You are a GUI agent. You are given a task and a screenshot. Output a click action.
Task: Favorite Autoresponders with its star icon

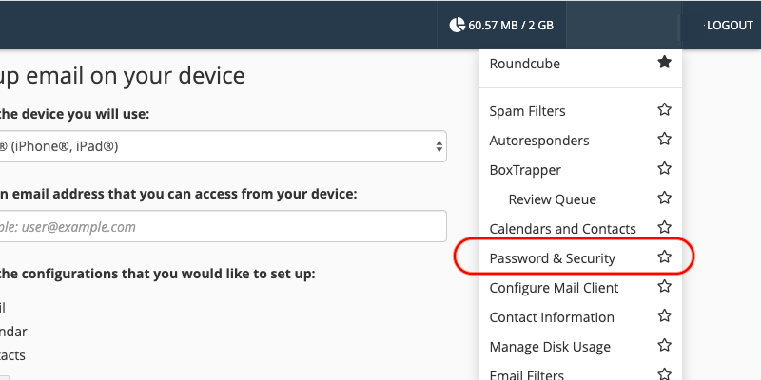click(664, 139)
